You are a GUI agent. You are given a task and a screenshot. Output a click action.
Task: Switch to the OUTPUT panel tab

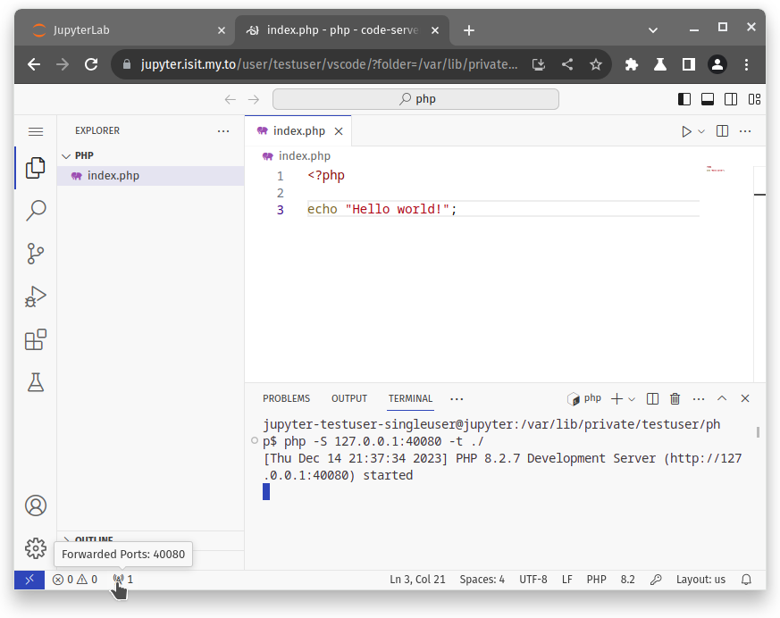pos(349,398)
